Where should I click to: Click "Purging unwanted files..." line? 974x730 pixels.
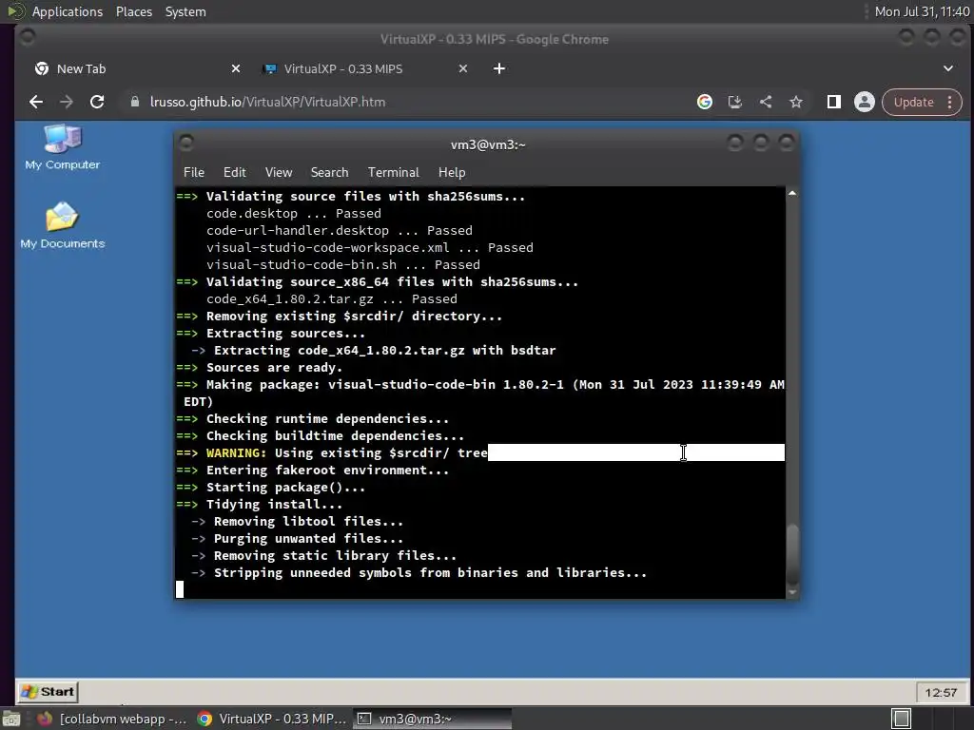(x=308, y=539)
